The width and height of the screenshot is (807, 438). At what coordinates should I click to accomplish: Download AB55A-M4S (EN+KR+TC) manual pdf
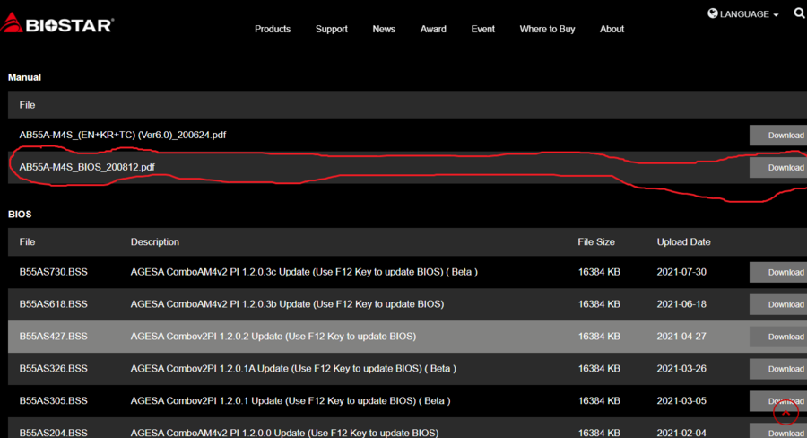(x=778, y=135)
